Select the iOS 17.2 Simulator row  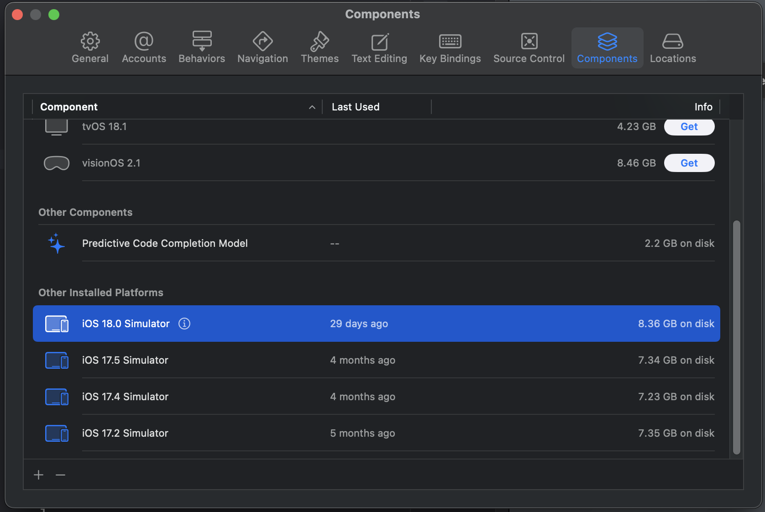click(x=377, y=433)
